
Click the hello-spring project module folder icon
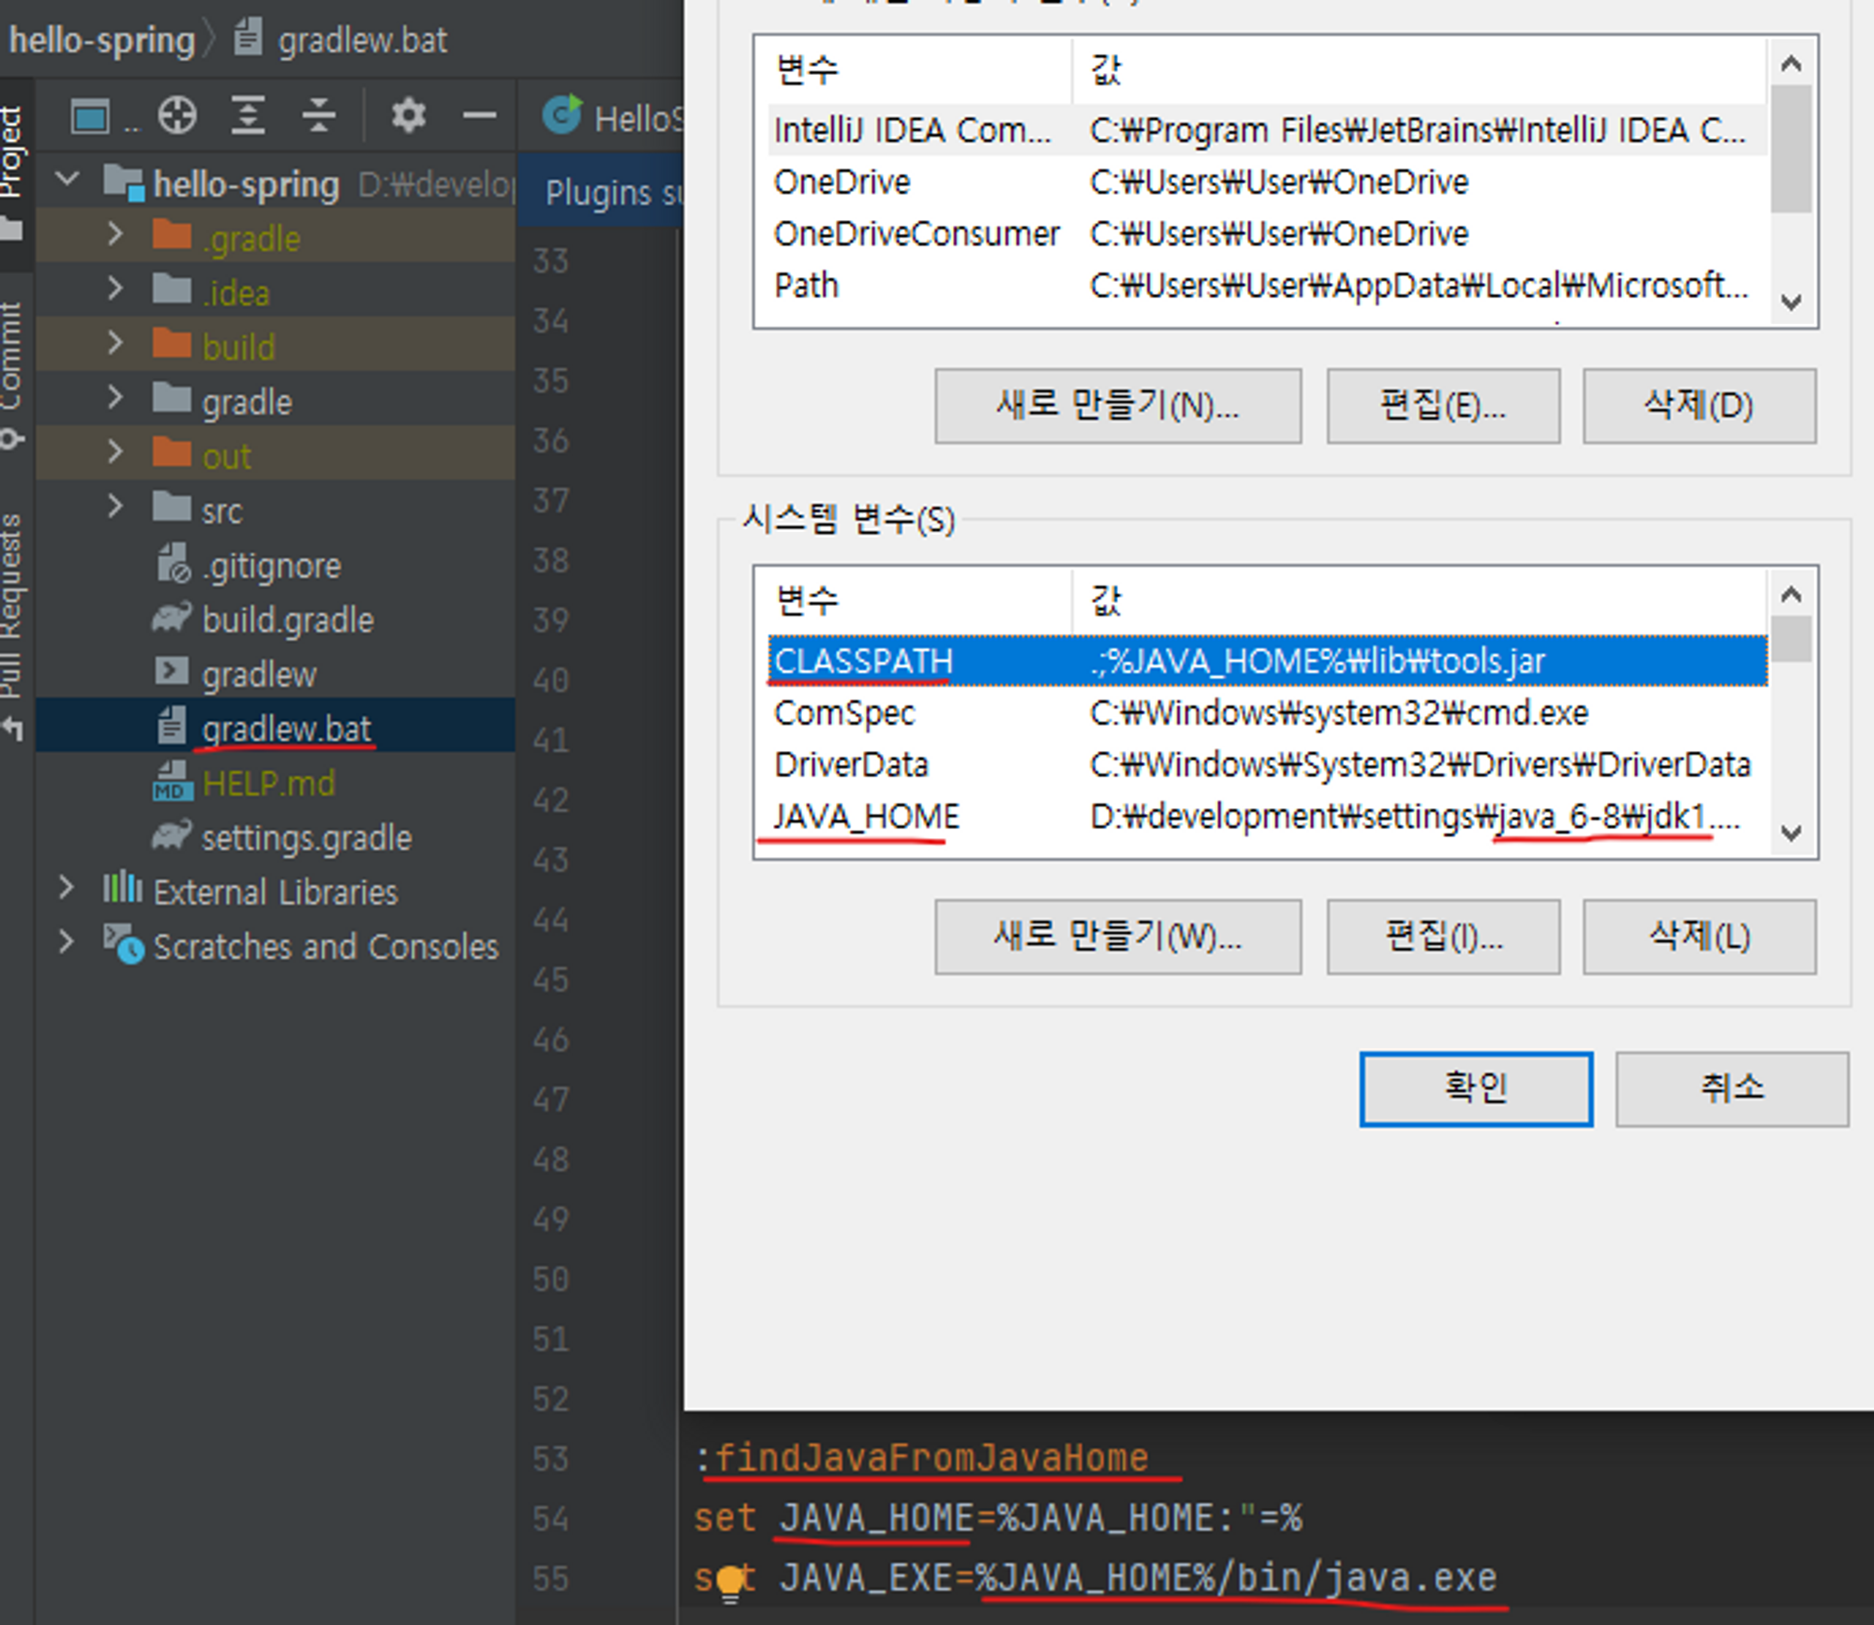(x=122, y=182)
